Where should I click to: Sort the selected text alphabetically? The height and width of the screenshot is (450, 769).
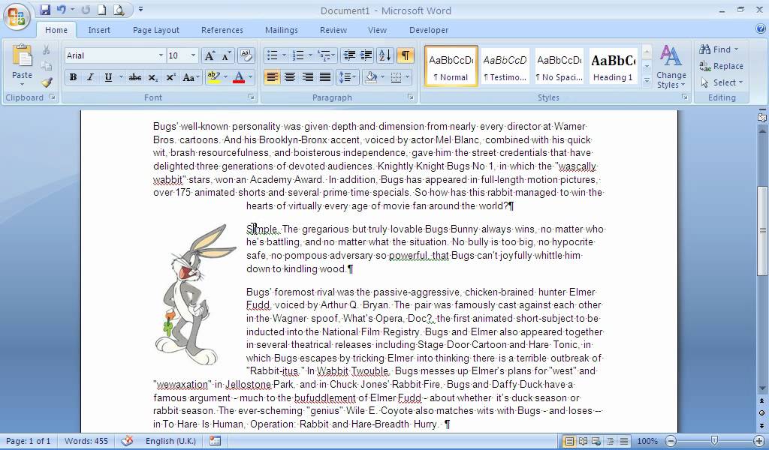(x=385, y=55)
